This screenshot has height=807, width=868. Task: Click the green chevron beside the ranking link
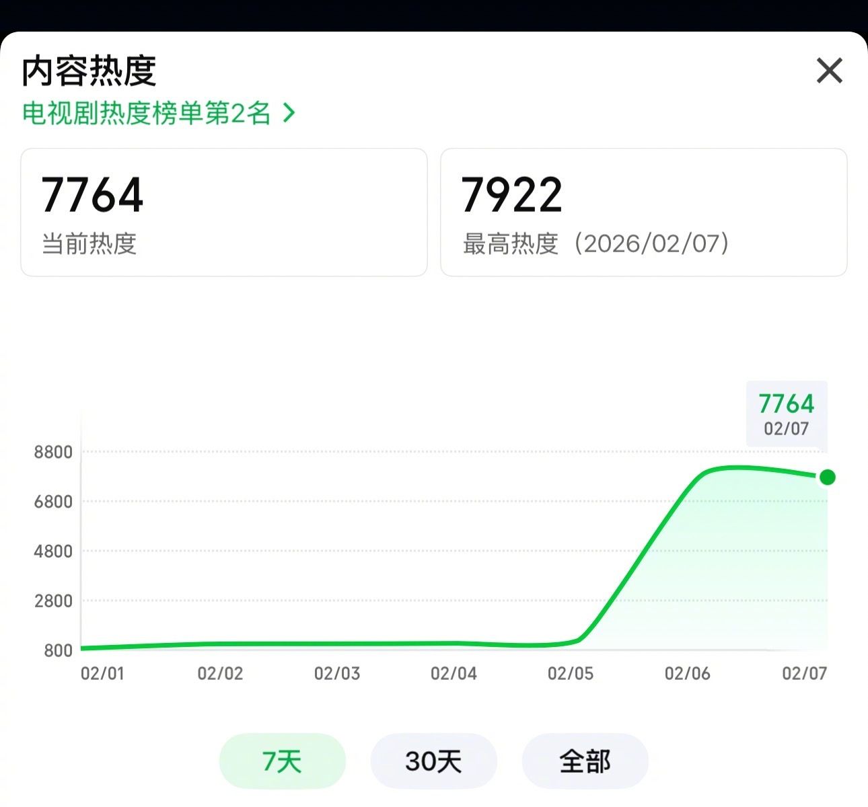(289, 114)
